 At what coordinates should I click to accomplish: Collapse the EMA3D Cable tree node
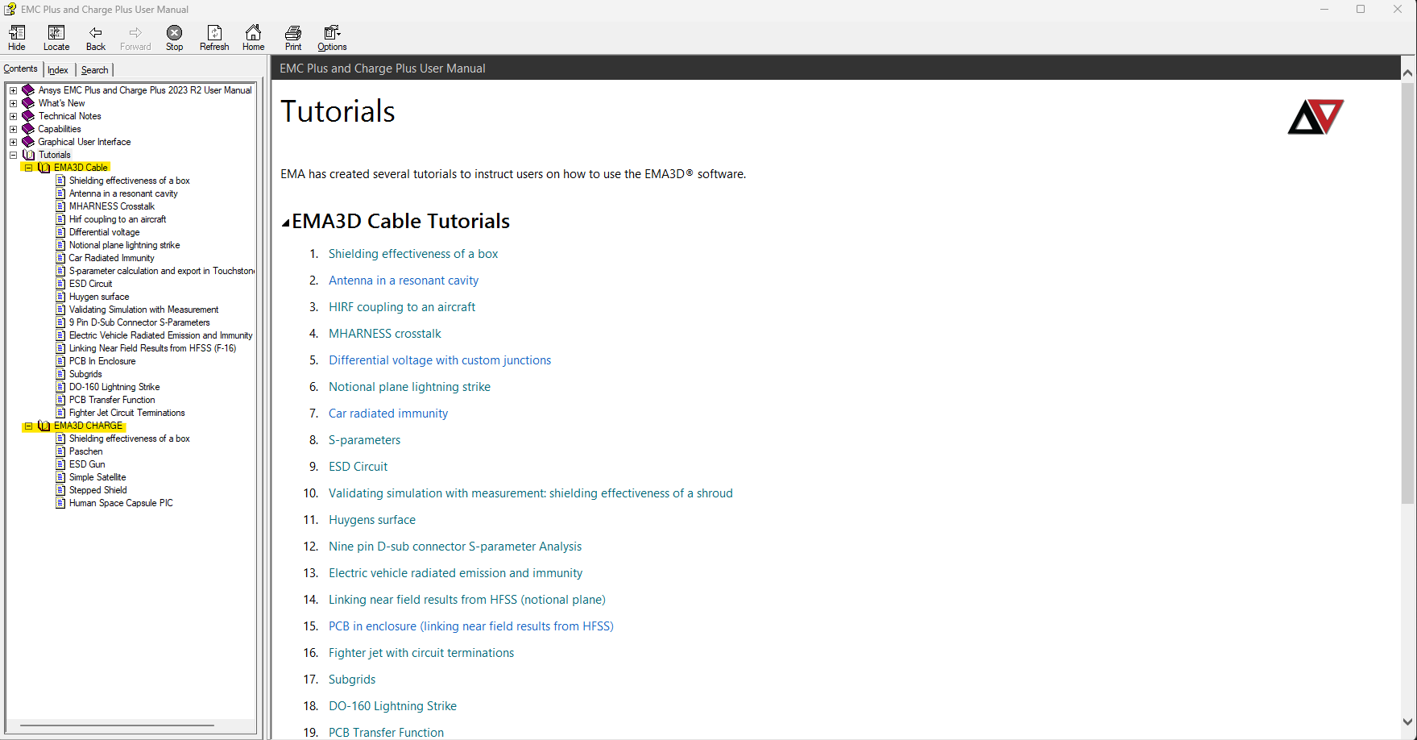pyautogui.click(x=28, y=168)
